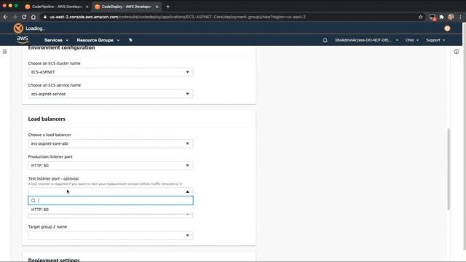Click the pin shortcut icon in the AWS nav bar

click(130, 40)
